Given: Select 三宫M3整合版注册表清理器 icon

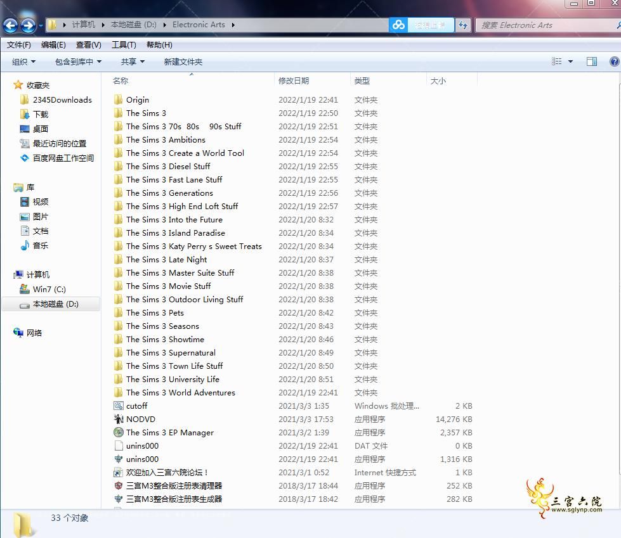Looking at the screenshot, I should tap(119, 486).
